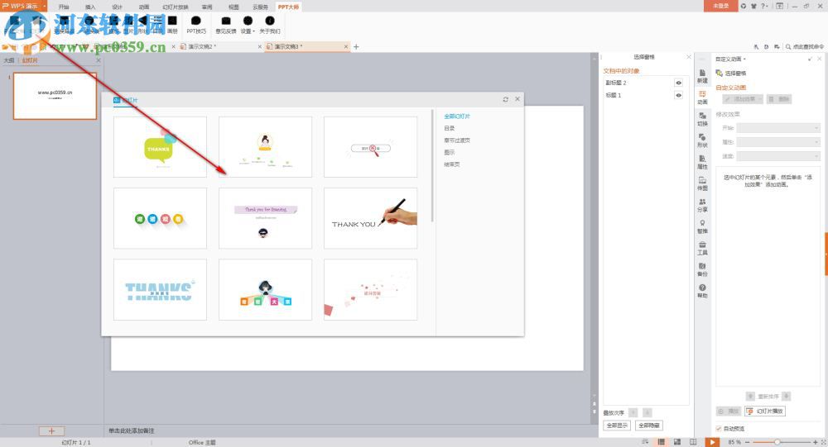
Task: Open the 设计 ribbon tab
Action: coord(118,7)
